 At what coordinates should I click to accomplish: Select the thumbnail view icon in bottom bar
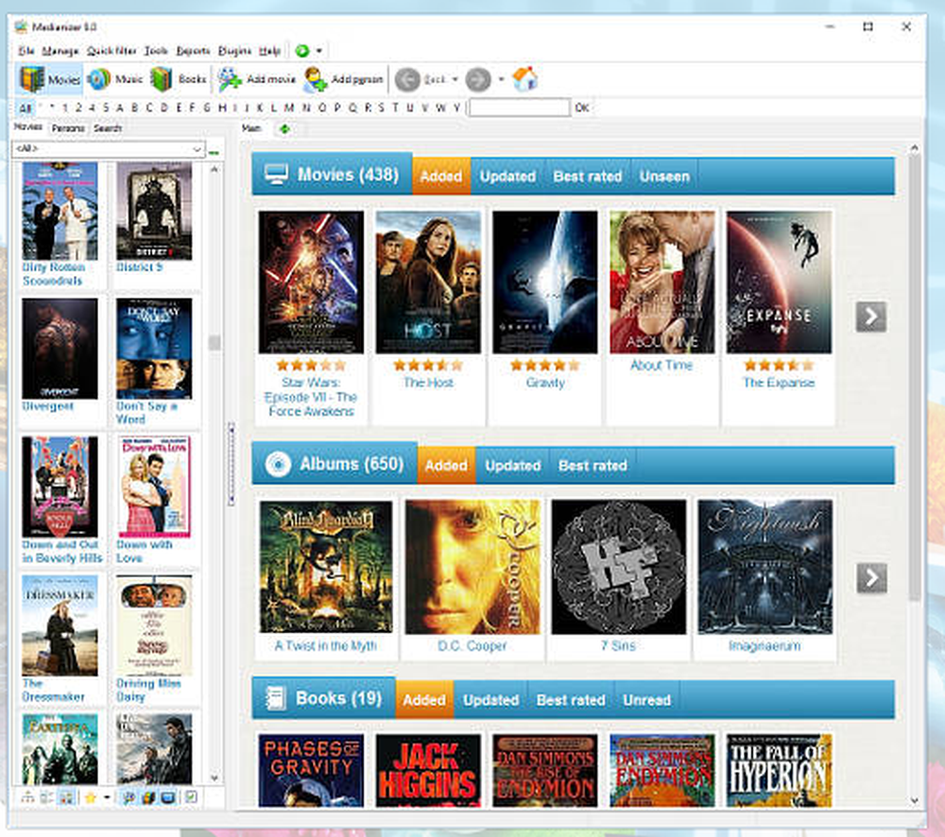(66, 797)
